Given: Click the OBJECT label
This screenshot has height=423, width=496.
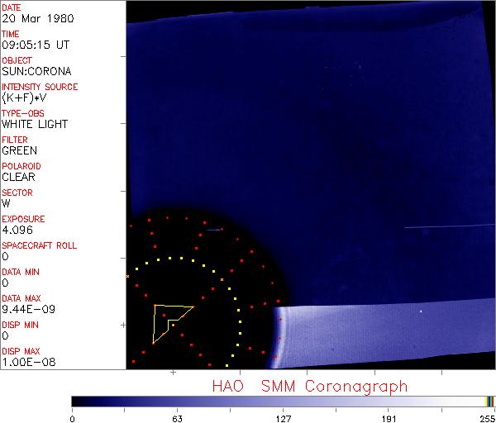Looking at the screenshot, I should [17, 60].
